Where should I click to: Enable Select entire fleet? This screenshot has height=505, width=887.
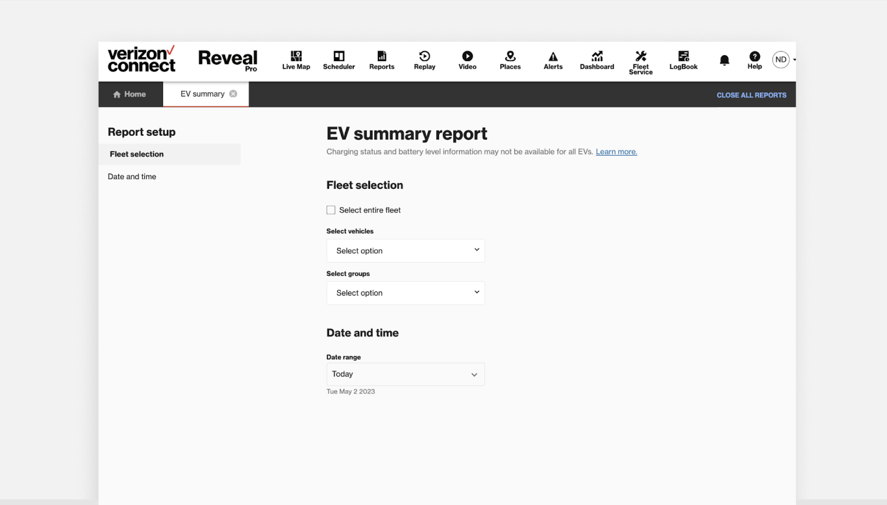pyautogui.click(x=331, y=210)
